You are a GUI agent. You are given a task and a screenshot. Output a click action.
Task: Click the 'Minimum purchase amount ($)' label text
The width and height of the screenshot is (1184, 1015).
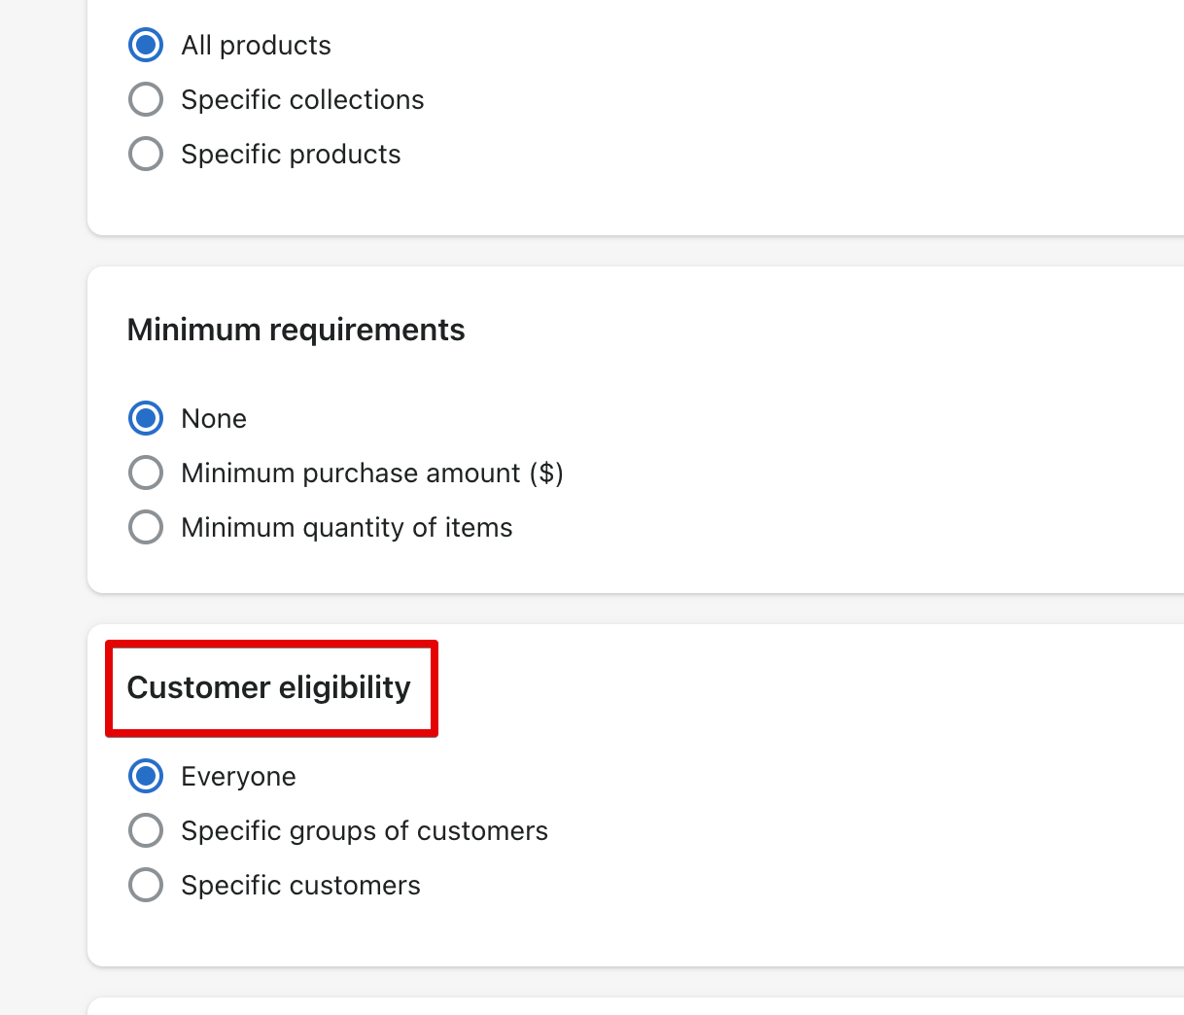coord(371,473)
